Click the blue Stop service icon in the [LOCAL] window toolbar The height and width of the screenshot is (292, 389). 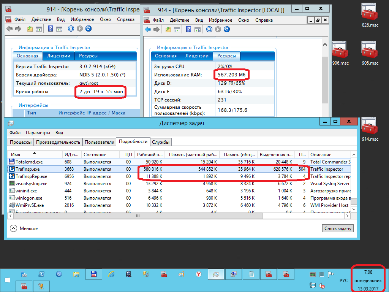click(x=209, y=29)
